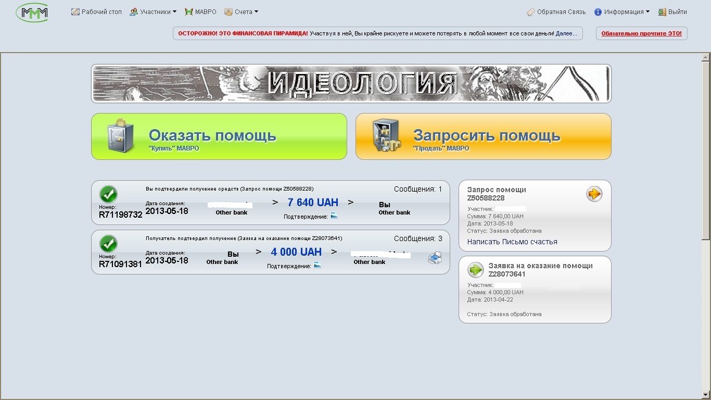This screenshot has height=400, width=711.
Task: Click Сумма: 4 000,00 UAH in Z28073641 card
Action: click(496, 292)
